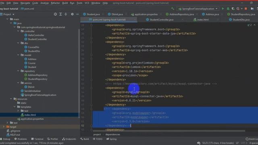The width and height of the screenshot is (258, 145).
Task: Click the dependencies breadcrumb
Action: 113,135
